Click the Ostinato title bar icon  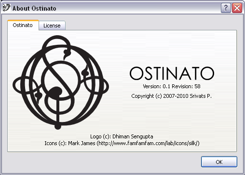coord(7,8)
